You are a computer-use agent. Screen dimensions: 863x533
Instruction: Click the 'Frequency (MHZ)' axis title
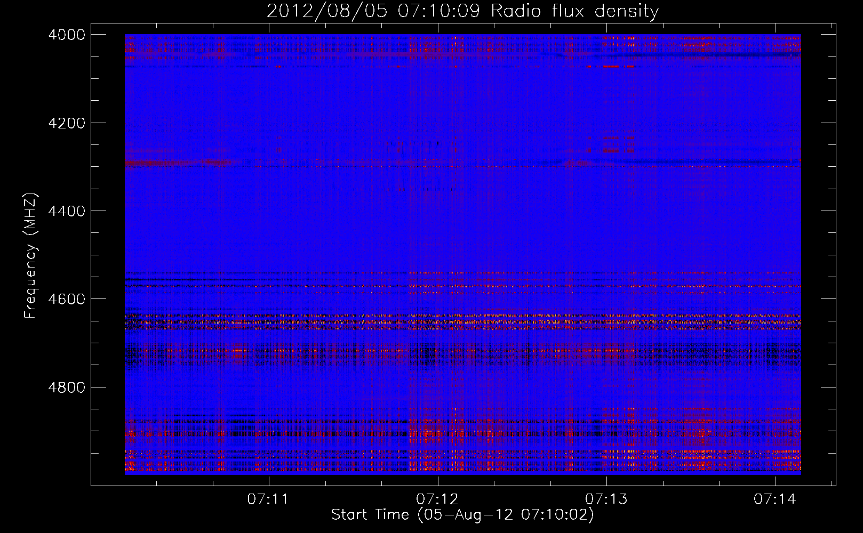[31, 256]
